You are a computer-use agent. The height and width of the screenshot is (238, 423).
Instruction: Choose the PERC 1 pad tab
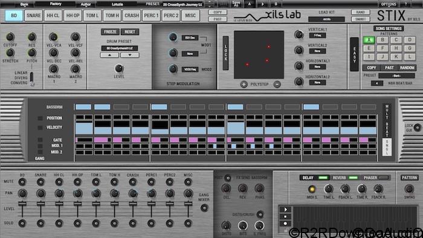pos(151,15)
